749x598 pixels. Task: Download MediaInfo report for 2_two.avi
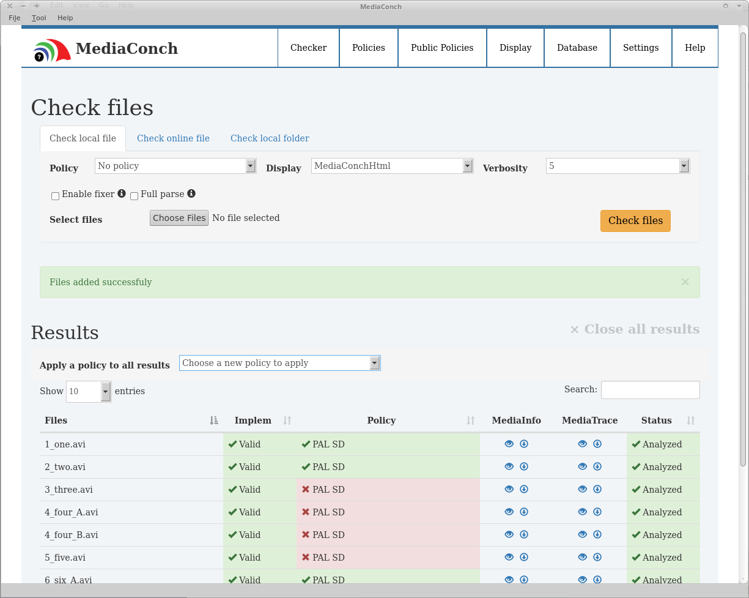pyautogui.click(x=524, y=467)
